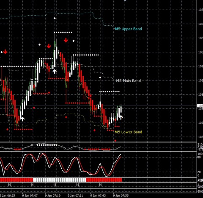203x198 pixels.
Task: Click the "9 Jan 07:55" time label
Action: (x=121, y=195)
